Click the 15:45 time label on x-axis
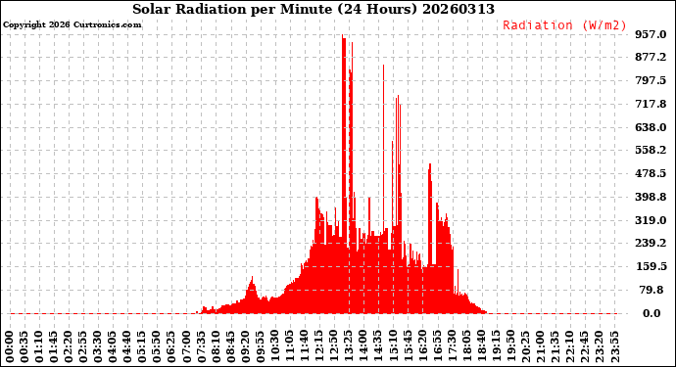 (x=408, y=347)
